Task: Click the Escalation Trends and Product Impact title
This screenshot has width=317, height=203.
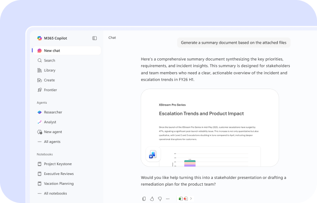Action: tap(201, 114)
